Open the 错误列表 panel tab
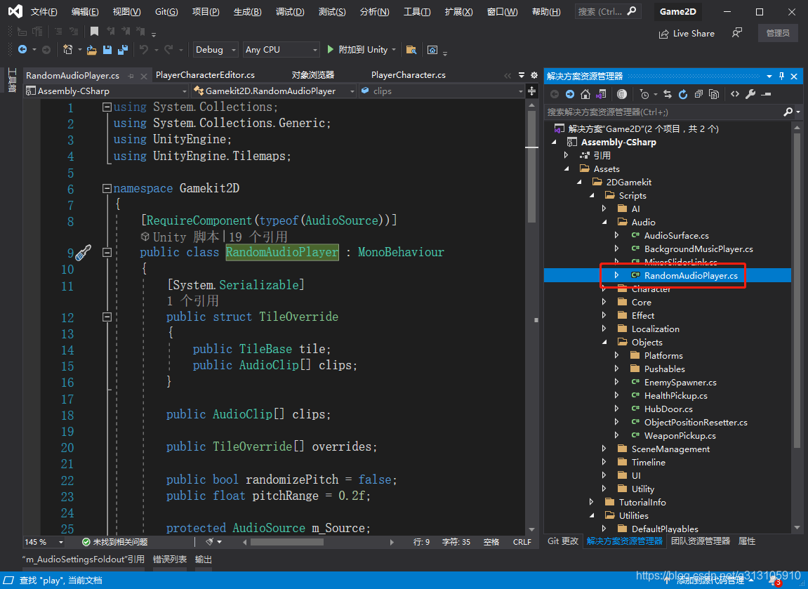 point(170,559)
